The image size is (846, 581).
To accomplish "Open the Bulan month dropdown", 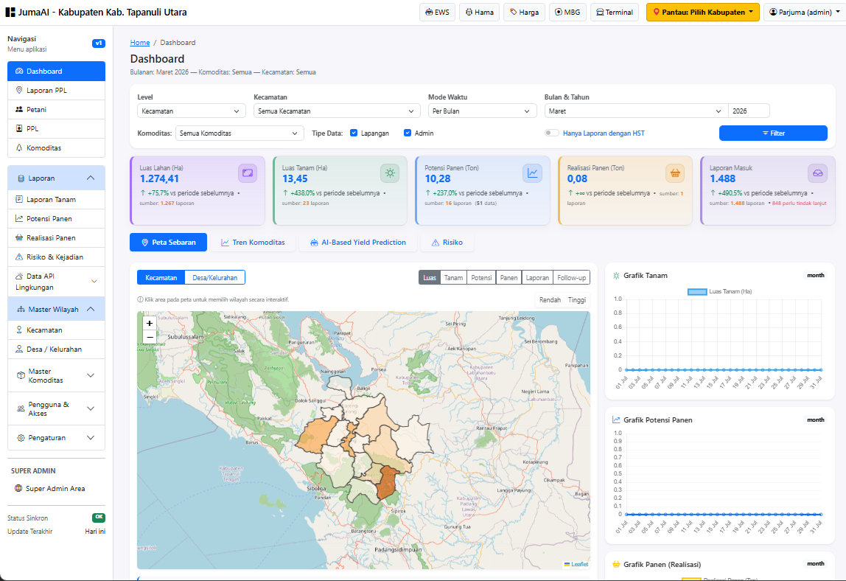I will [635, 111].
